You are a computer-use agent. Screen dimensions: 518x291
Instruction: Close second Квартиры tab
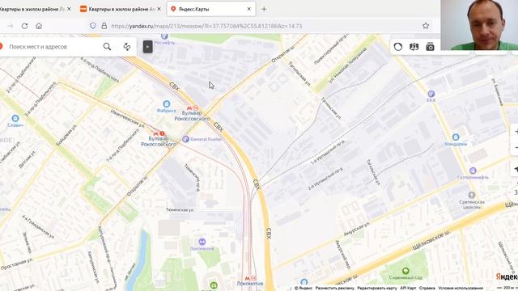coord(159,9)
